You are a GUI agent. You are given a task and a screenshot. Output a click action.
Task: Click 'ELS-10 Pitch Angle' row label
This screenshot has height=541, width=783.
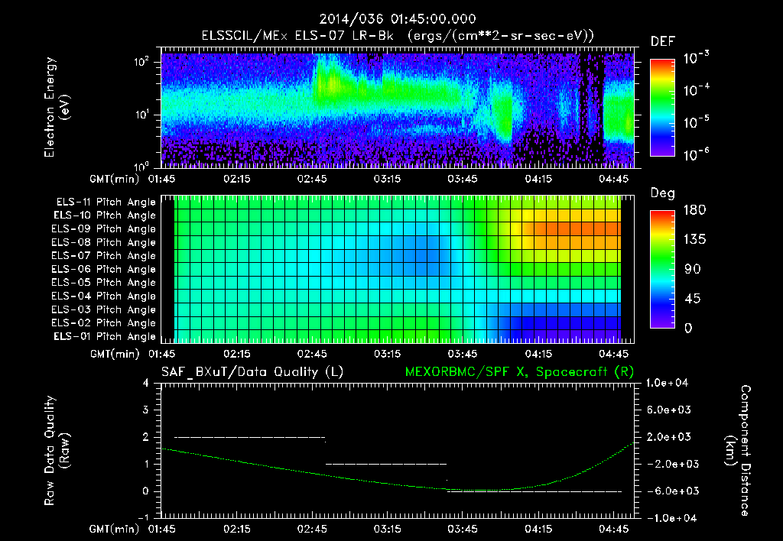click(105, 215)
